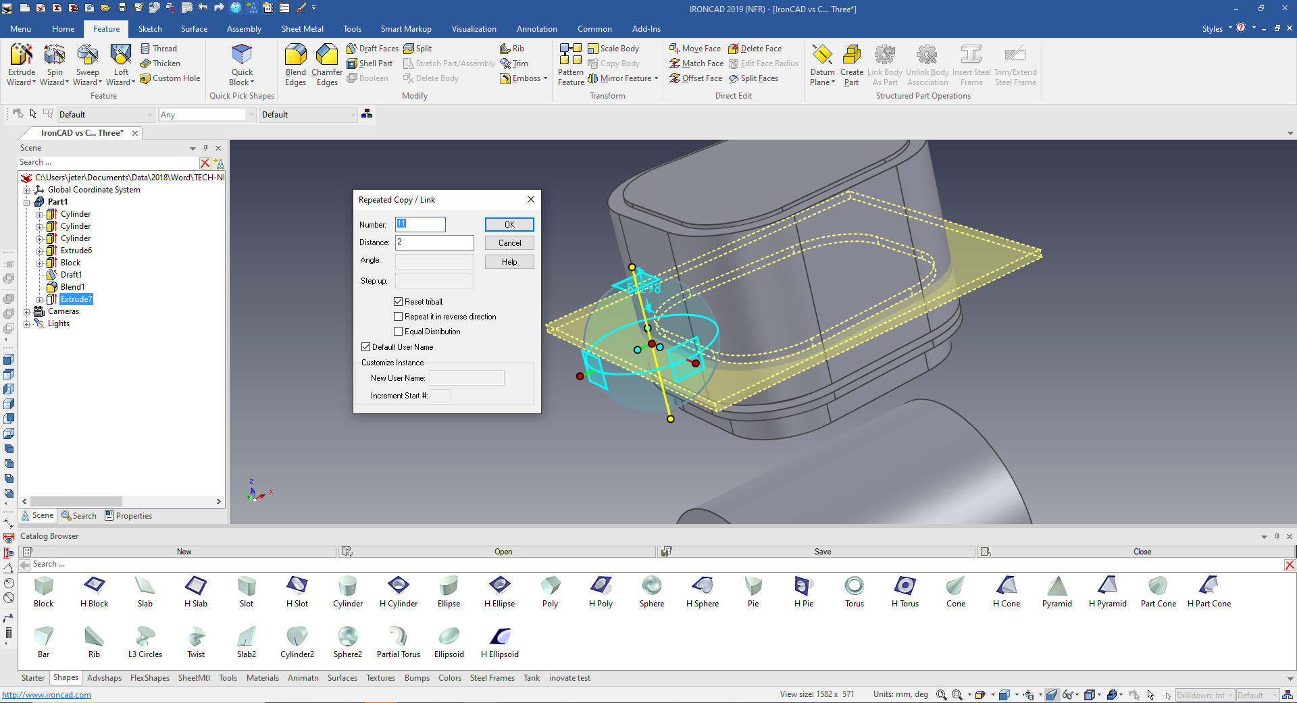Enable Repeat it in reverse direction

click(399, 317)
